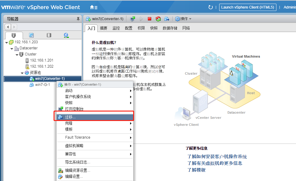
Task: Go forward with navigator right arrow
Action: [14, 27]
